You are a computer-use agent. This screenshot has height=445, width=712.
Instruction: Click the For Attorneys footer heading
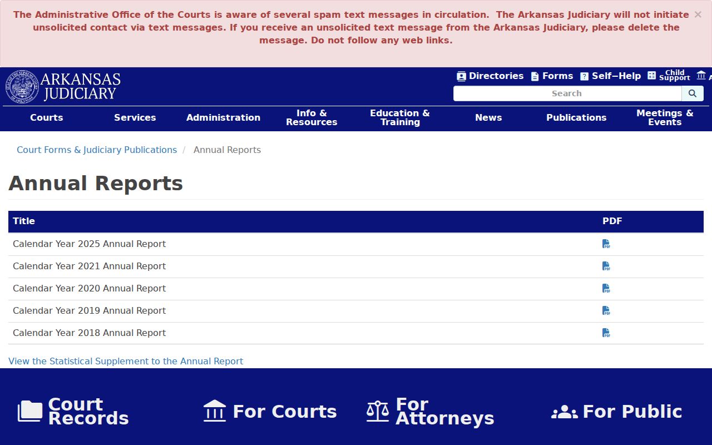point(445,411)
